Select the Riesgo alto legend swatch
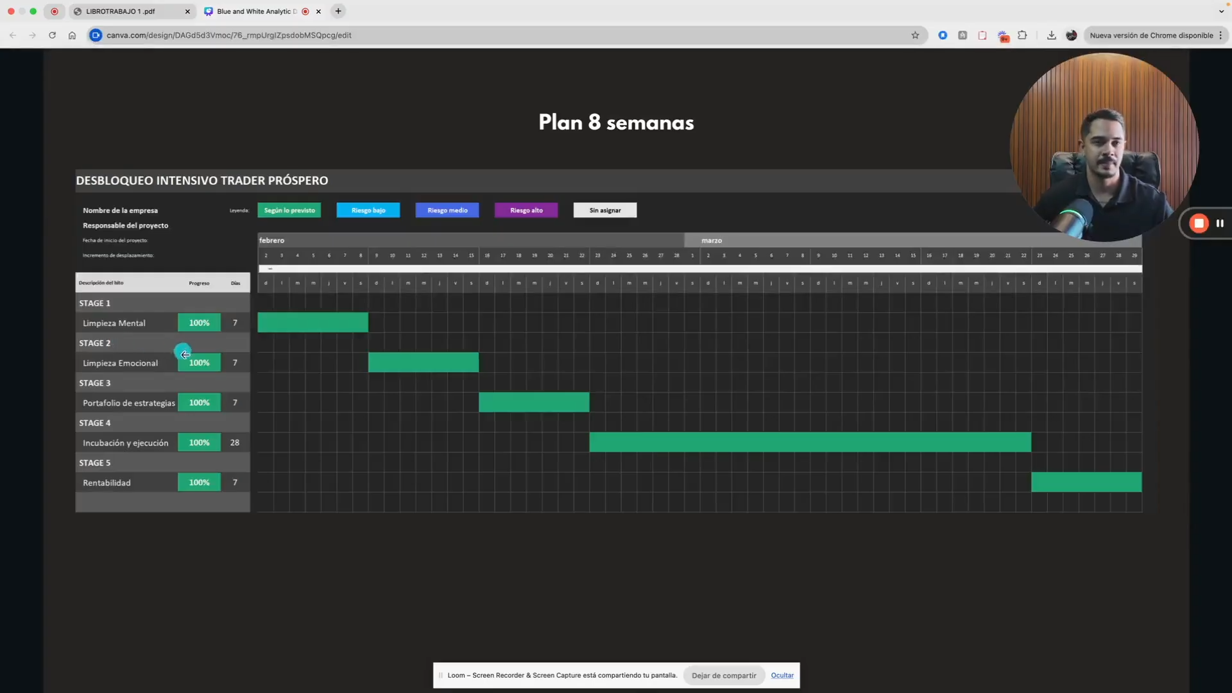The image size is (1232, 693). [x=526, y=210]
